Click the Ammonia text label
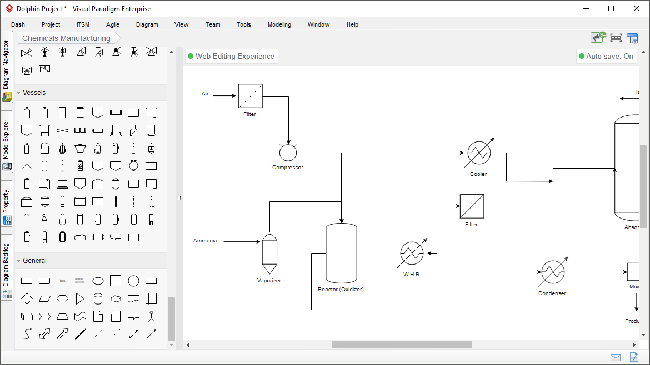650x365 pixels. point(205,240)
